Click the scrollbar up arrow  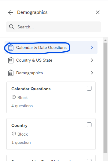point(106,40)
